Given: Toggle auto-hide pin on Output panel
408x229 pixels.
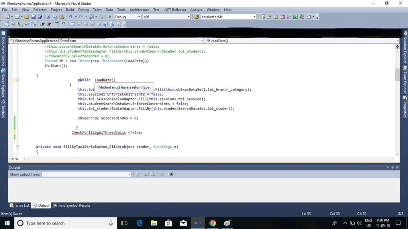Looking at the screenshot, I should coord(392,167).
